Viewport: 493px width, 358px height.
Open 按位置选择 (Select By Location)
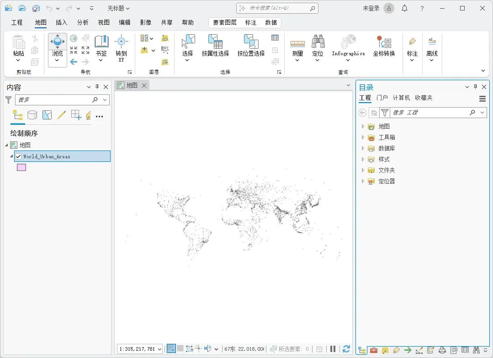[x=251, y=46]
